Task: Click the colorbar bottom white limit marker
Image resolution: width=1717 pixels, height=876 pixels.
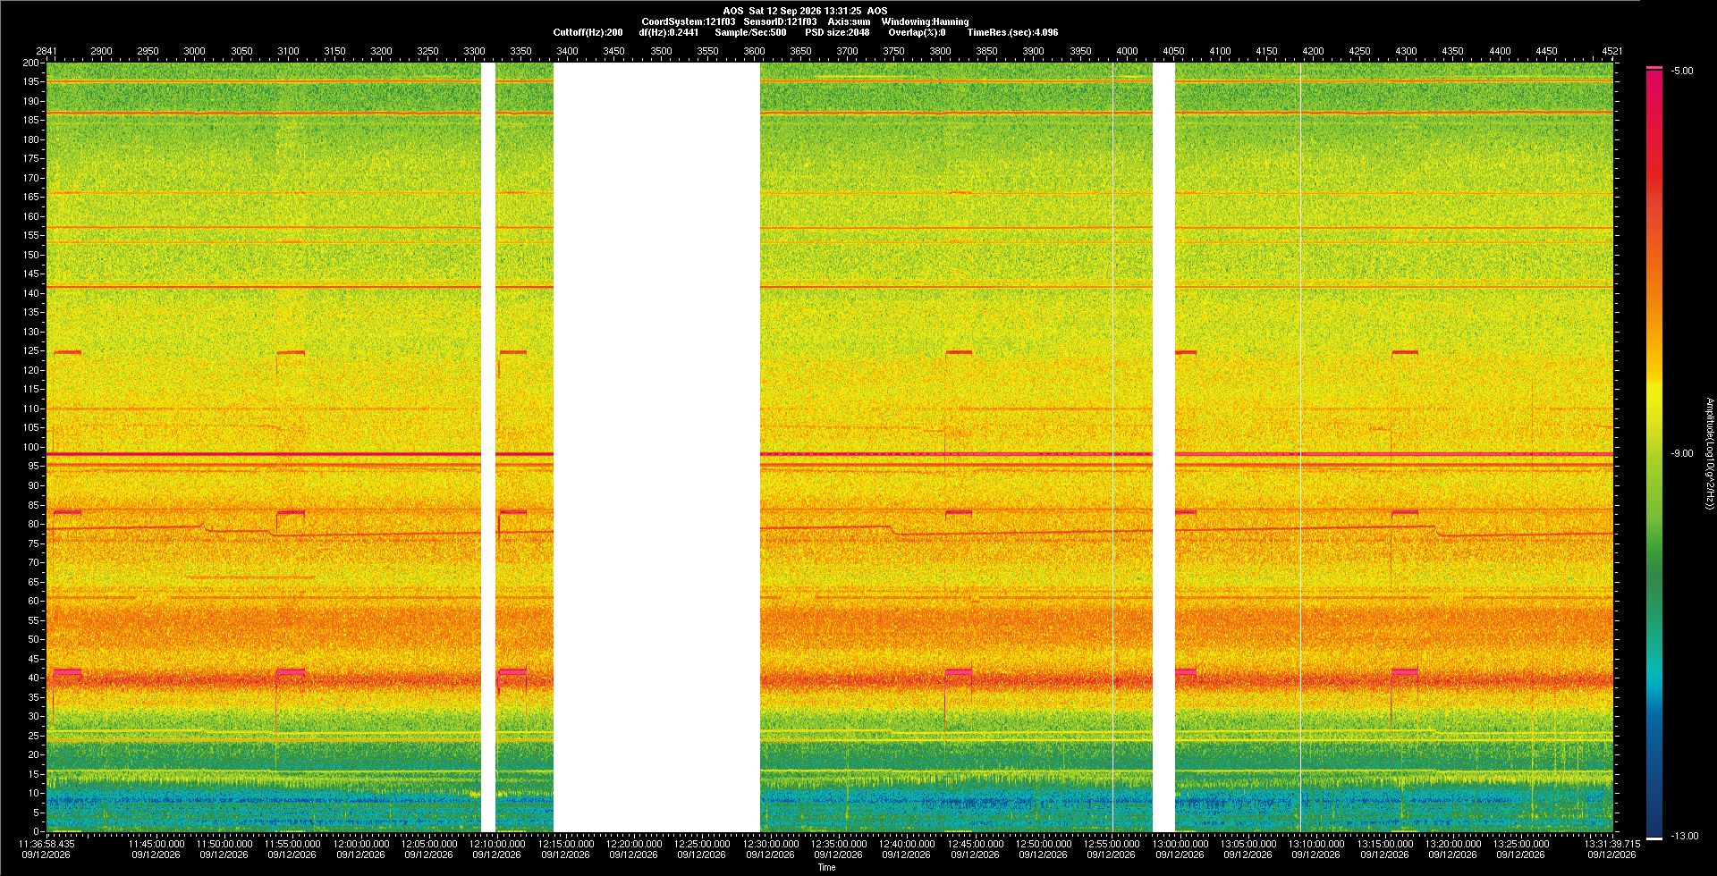Action: coord(1654,838)
